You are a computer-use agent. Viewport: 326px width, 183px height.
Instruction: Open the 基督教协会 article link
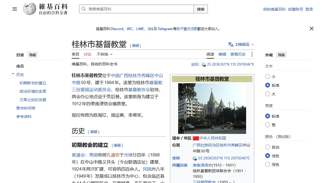pos(139,89)
